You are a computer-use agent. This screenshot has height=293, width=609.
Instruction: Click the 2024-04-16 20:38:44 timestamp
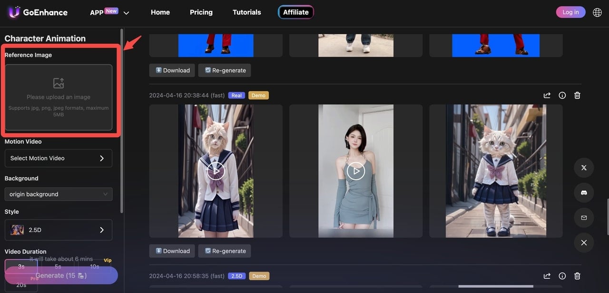(x=180, y=96)
